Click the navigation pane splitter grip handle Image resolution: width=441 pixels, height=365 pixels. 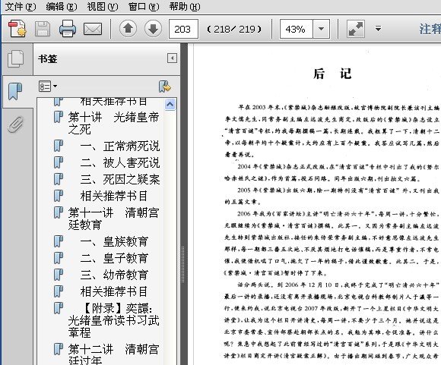[183, 265]
